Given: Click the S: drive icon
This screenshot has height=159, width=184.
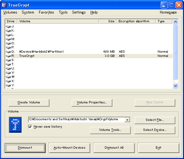Looking at the screenshot, I should [8, 60].
